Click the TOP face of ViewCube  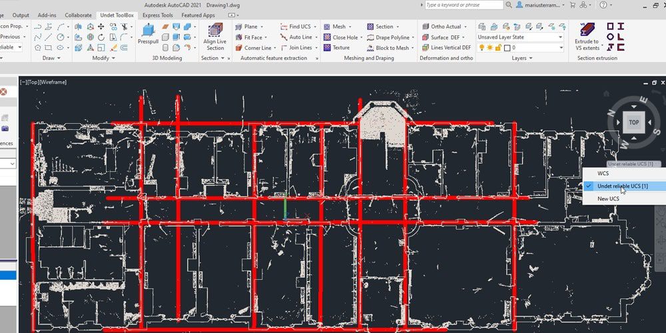(633, 122)
